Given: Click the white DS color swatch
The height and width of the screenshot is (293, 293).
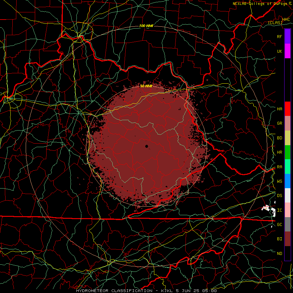Looking at the screenshot, I should point(287,195).
